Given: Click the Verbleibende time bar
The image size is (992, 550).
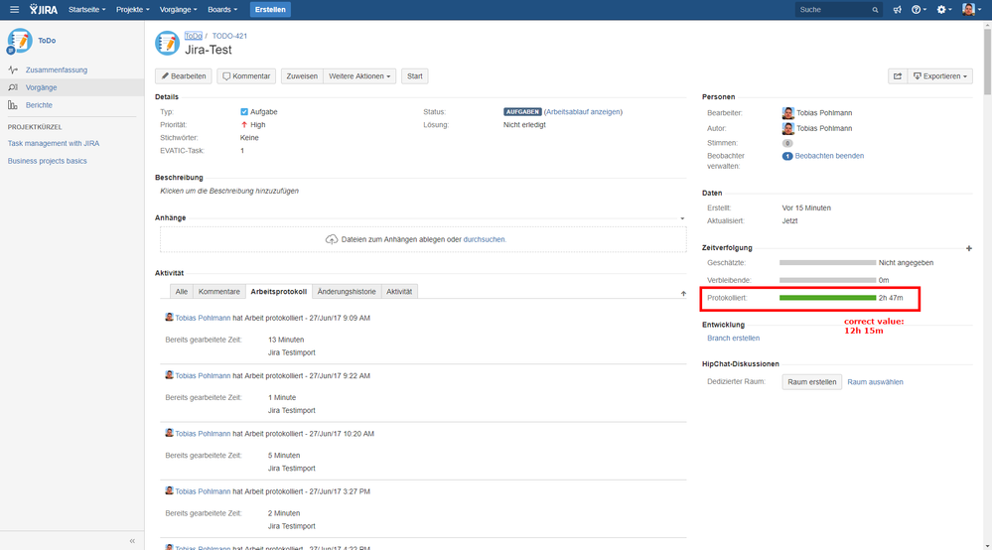Looking at the screenshot, I should pyautogui.click(x=827, y=280).
